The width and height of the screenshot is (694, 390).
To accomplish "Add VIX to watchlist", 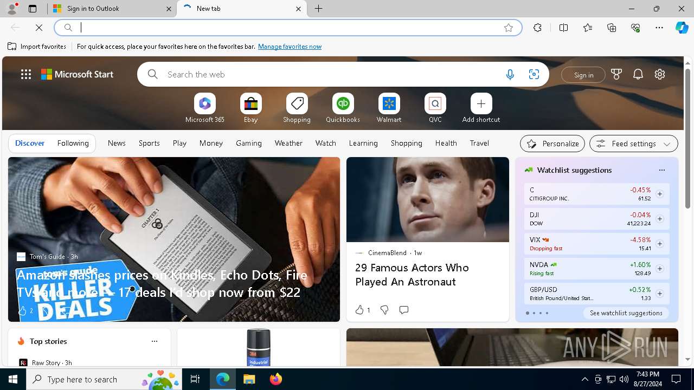I will coord(660,244).
